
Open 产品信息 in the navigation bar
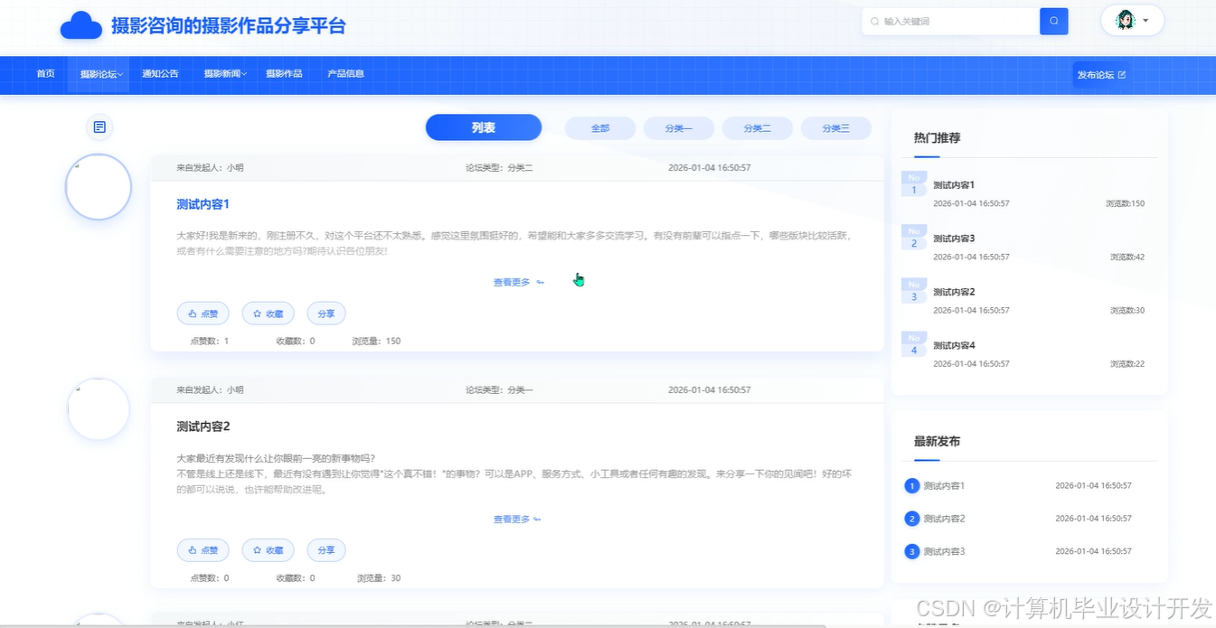point(345,74)
